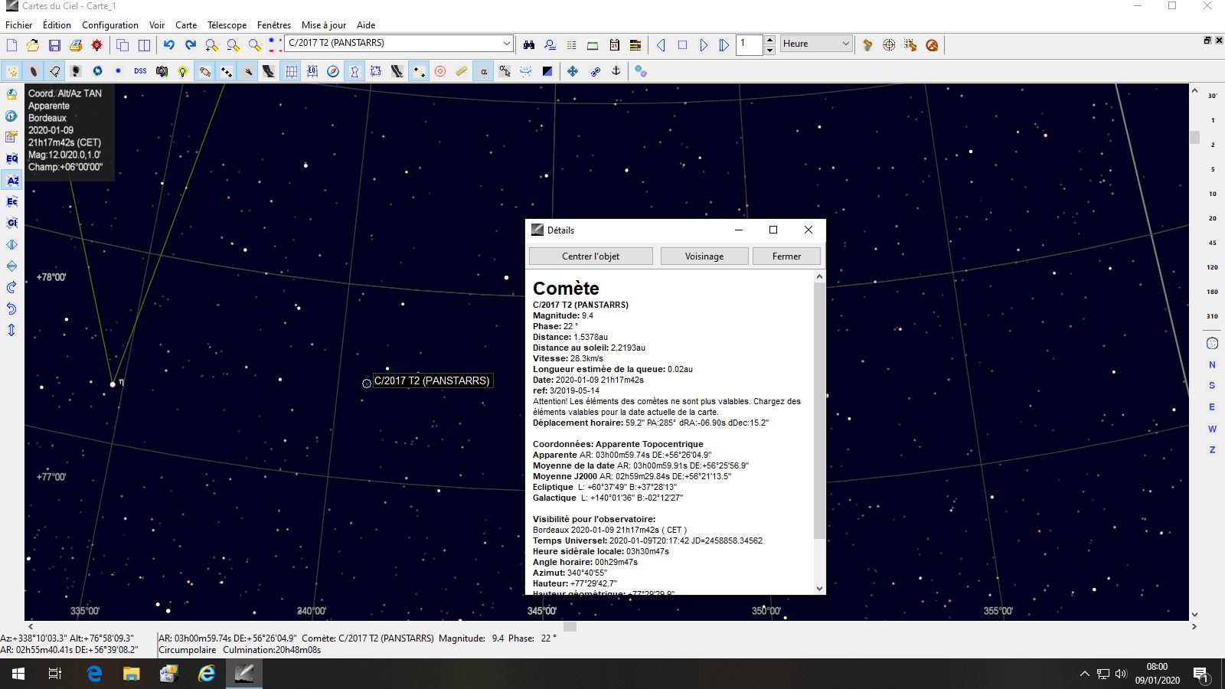Viewport: 1225px width, 689px height.
Task: Open the Fichier menu
Action: coord(19,24)
